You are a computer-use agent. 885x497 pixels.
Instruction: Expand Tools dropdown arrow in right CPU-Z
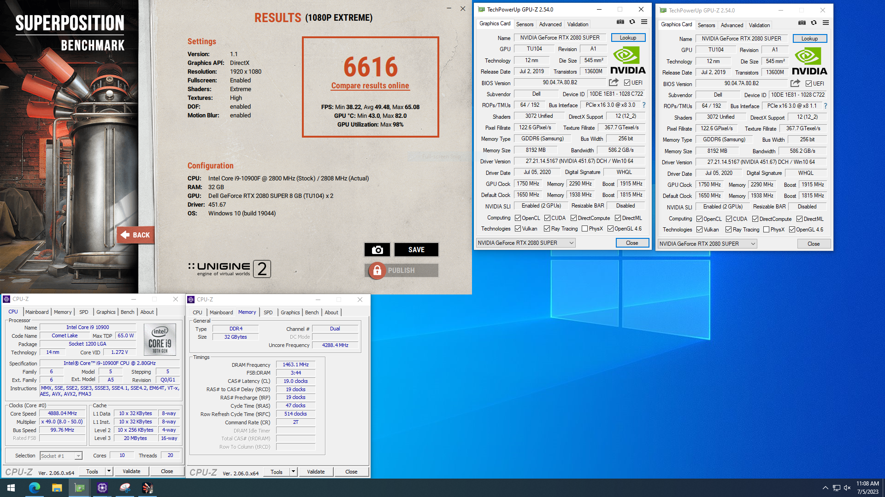coord(293,472)
